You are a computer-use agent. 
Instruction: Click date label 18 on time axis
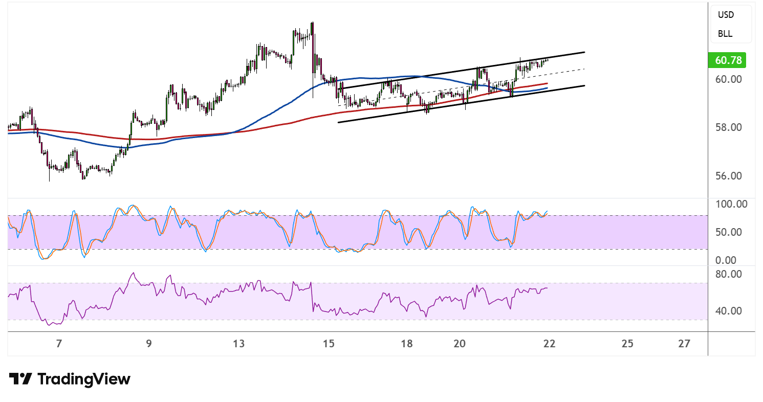[406, 344]
